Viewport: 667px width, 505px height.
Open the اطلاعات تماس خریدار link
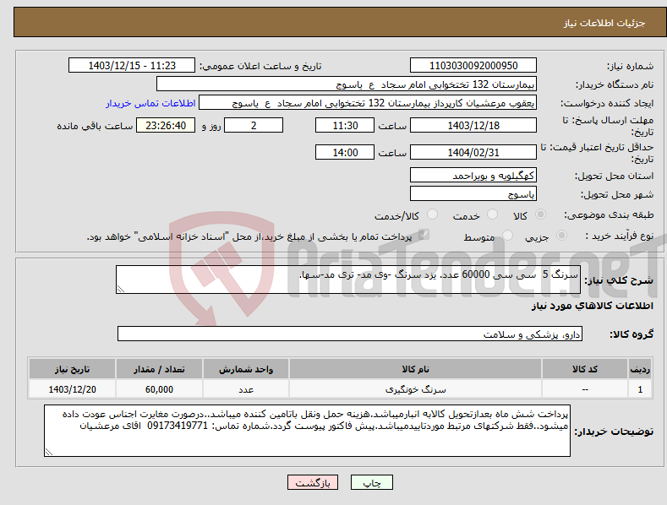150,103
